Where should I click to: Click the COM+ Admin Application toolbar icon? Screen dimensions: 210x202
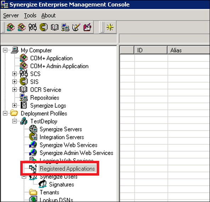pyautogui.click(x=22, y=27)
